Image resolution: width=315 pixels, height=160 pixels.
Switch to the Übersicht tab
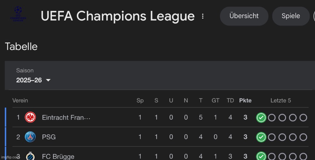[x=244, y=16]
